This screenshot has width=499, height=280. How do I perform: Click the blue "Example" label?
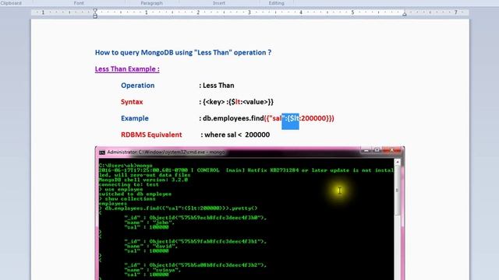coord(135,118)
